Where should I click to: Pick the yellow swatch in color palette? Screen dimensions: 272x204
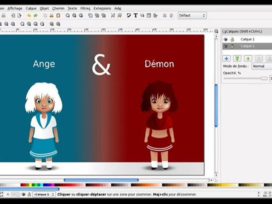click(x=30, y=185)
